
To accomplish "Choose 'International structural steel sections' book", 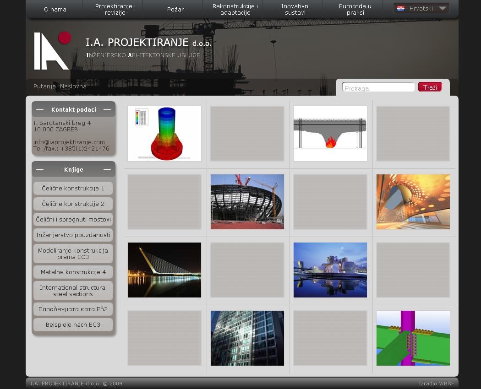I will tap(73, 291).
